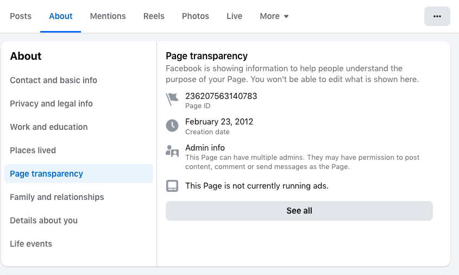Screen dimensions: 459x275
Task: Select Page transparency in sidebar
Action: [x=47, y=174]
